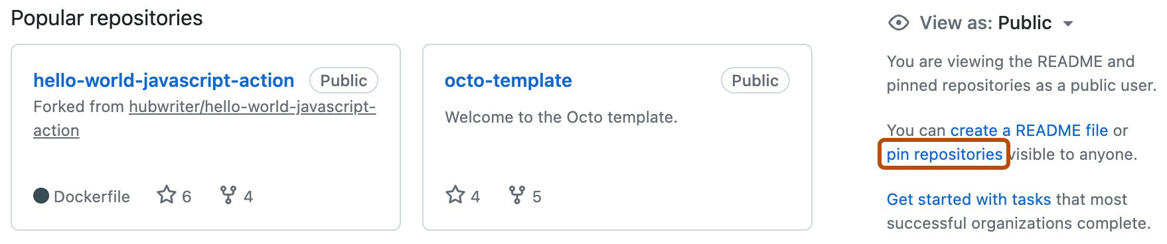Click the pin repositories link
The width and height of the screenshot is (1167, 244).
click(944, 154)
